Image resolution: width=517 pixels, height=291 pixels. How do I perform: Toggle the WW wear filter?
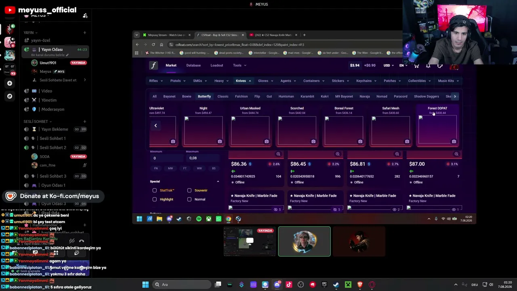tap(199, 168)
